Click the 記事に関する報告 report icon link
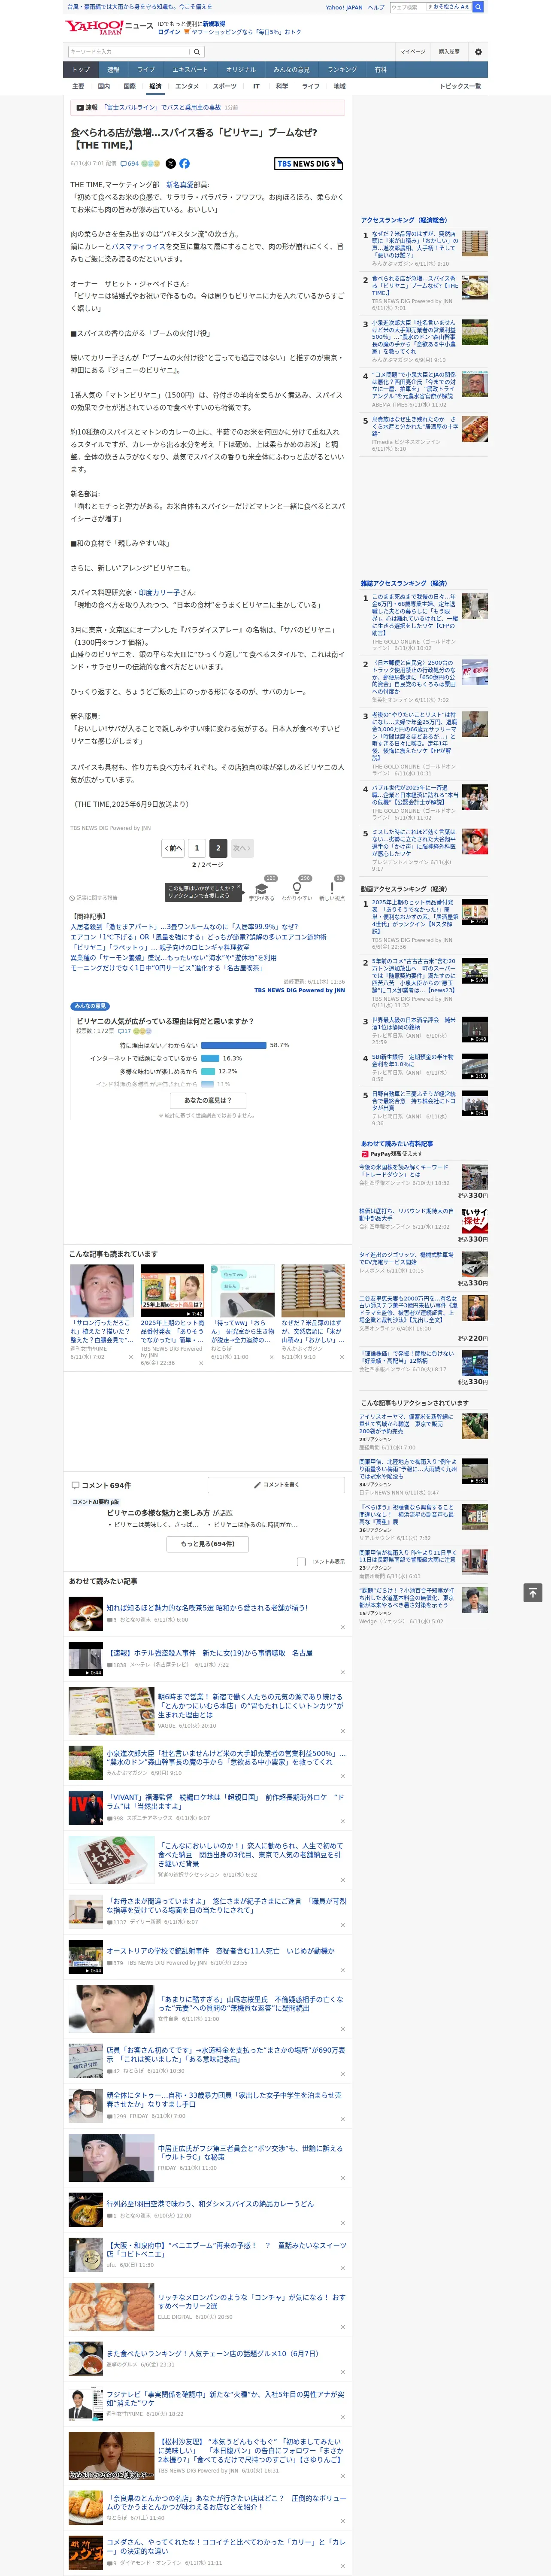This screenshot has height=2576, width=551. (x=93, y=898)
